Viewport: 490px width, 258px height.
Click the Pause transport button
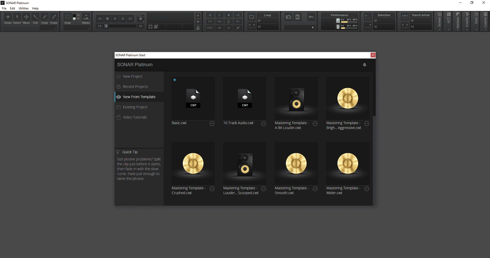click(123, 19)
